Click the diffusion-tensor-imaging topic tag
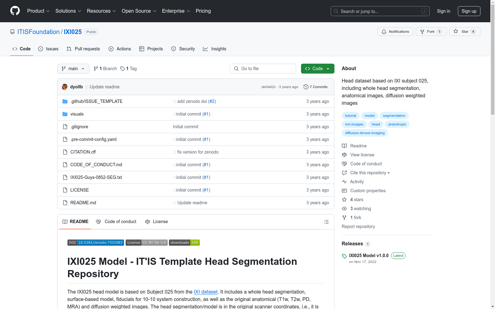This screenshot has height=309, width=495. (365, 133)
